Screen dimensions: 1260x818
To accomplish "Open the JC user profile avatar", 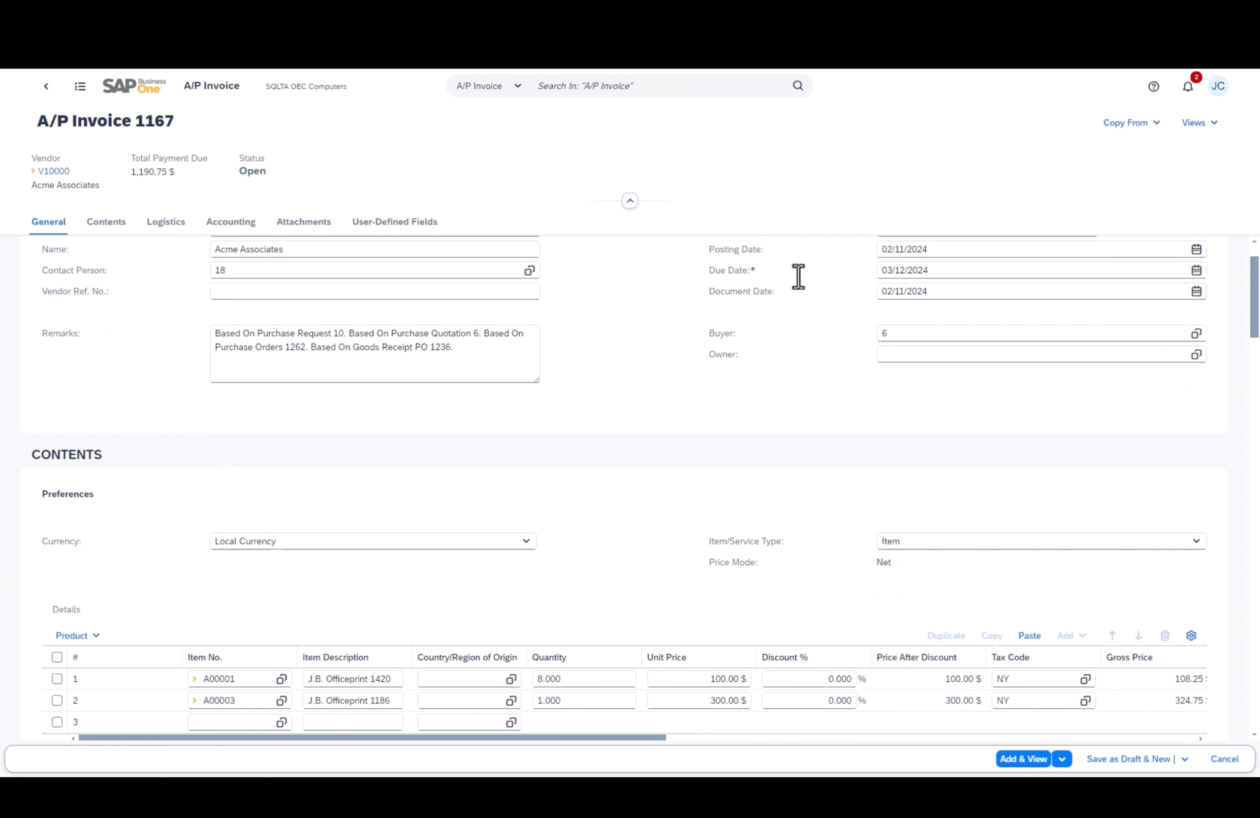I will [x=1218, y=86].
